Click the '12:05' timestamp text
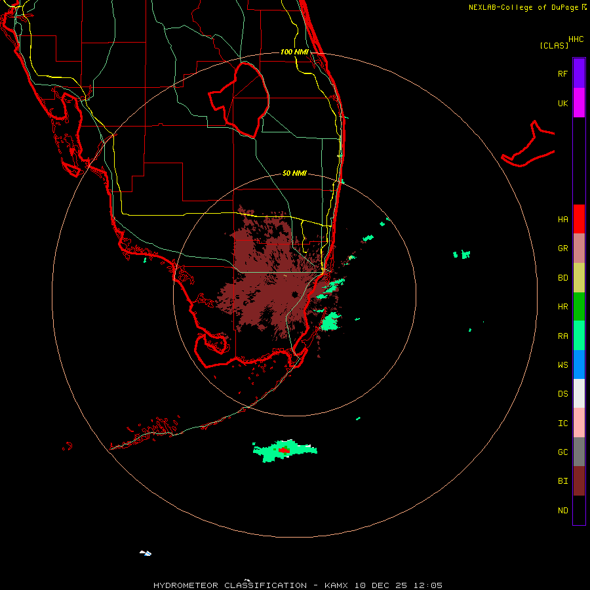Screen dimensions: 590x590 pos(428,585)
